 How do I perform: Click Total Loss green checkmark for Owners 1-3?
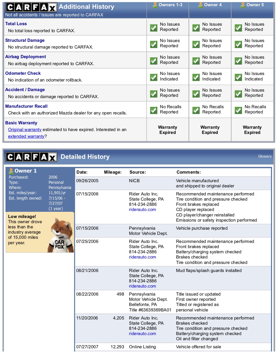(154, 28)
